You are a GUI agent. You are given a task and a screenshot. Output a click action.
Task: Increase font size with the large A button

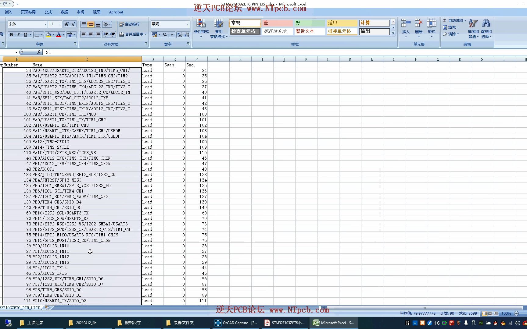tap(66, 24)
